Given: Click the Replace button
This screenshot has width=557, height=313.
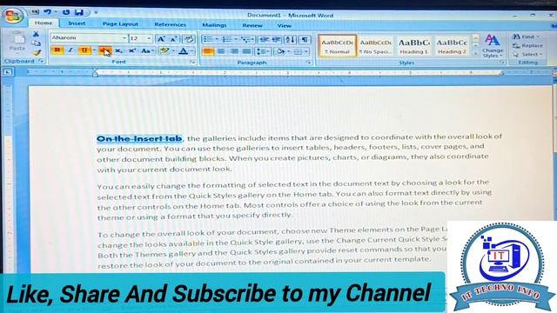Looking at the screenshot, I should (x=528, y=45).
